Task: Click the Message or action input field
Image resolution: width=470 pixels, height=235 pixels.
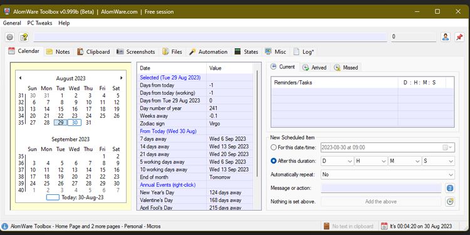Action: (381, 188)
